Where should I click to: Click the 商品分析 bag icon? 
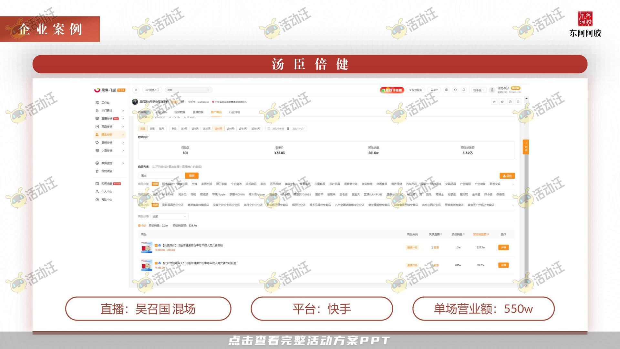point(97,126)
